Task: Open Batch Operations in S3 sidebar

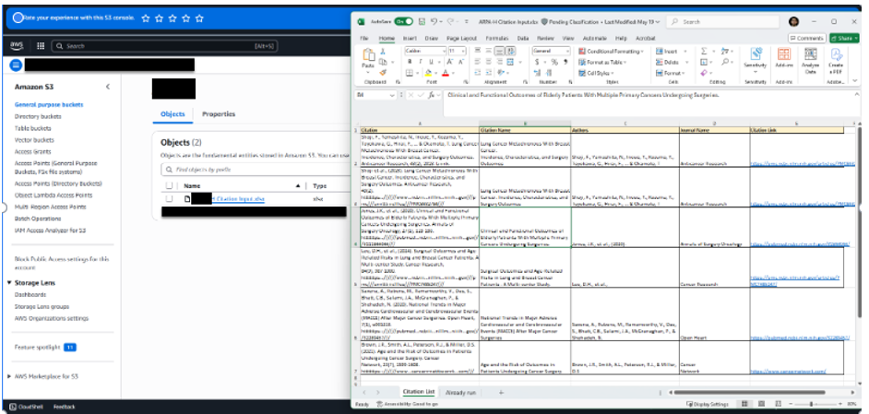Action: coord(38,219)
